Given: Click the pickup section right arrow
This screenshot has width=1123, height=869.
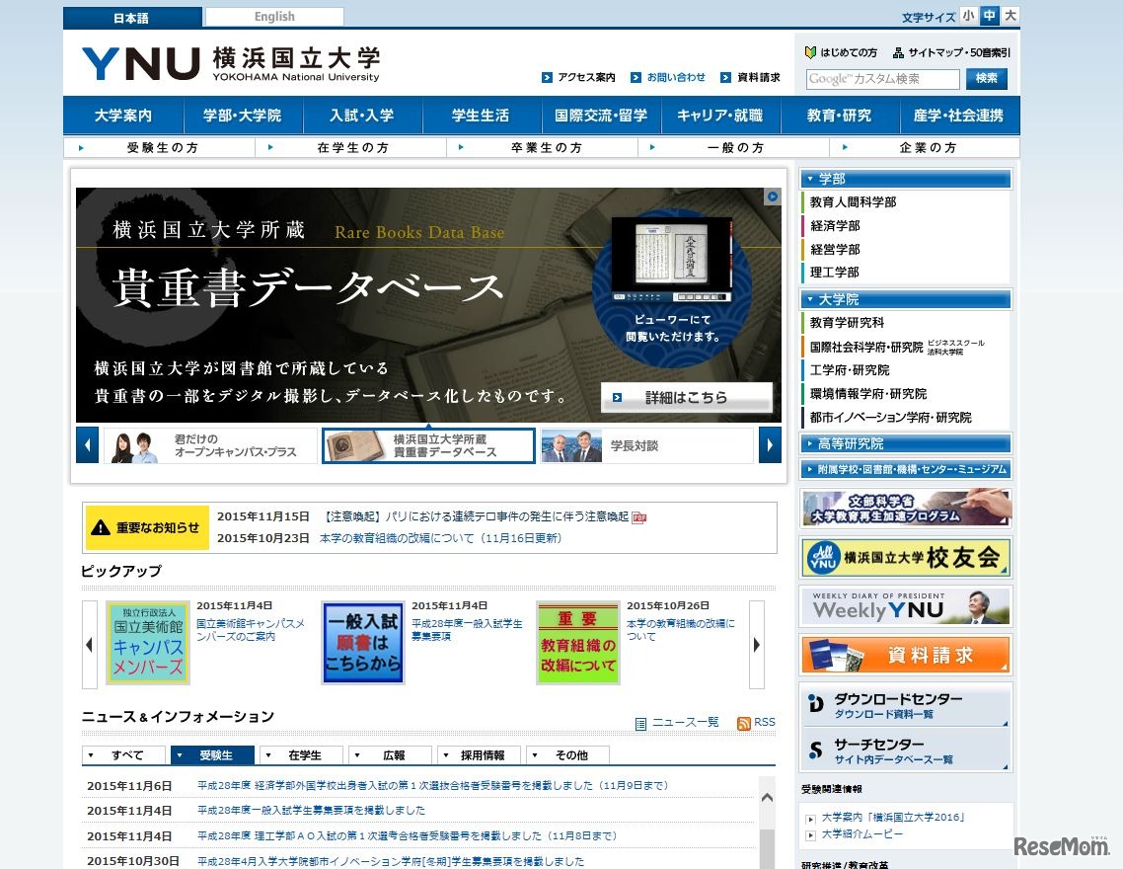Looking at the screenshot, I should coord(757,645).
